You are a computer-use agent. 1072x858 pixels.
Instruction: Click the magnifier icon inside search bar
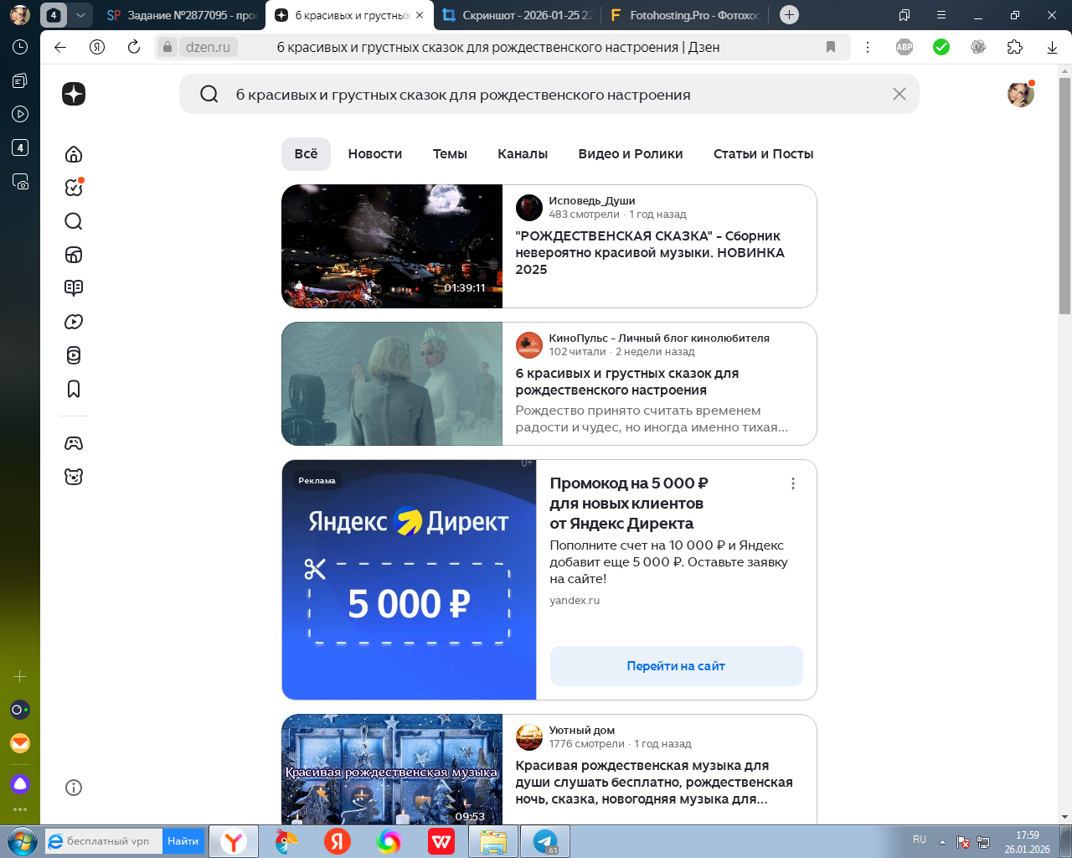(209, 94)
